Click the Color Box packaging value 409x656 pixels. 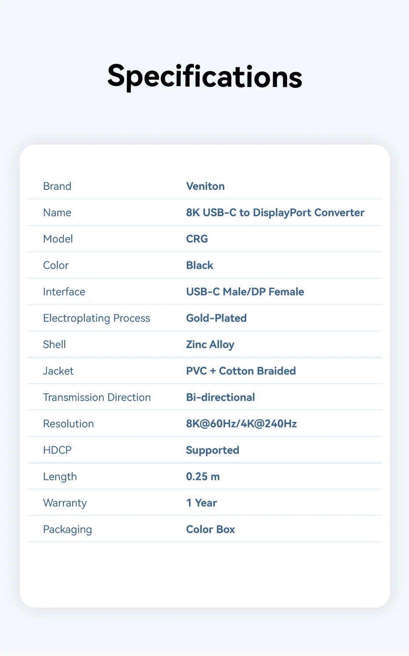coord(210,529)
